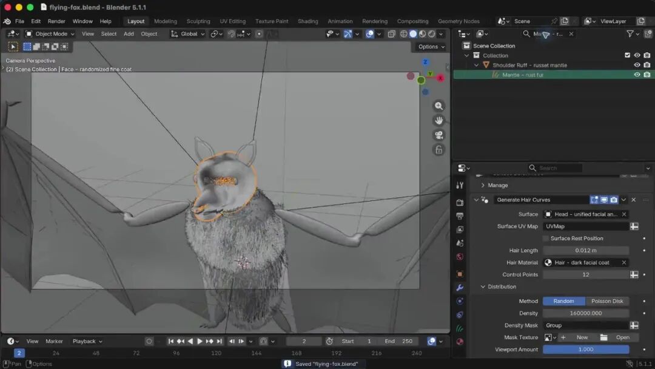Viewport: 655px width, 369px height.
Task: Open the Render menu
Action: (56, 21)
